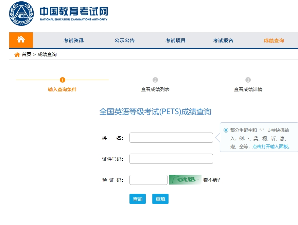298x225 pixels.
Task: Open the 成绩查询 menu
Action: click(274, 40)
